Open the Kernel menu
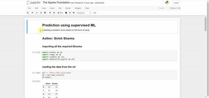209x98 pixels. tap(68, 8)
